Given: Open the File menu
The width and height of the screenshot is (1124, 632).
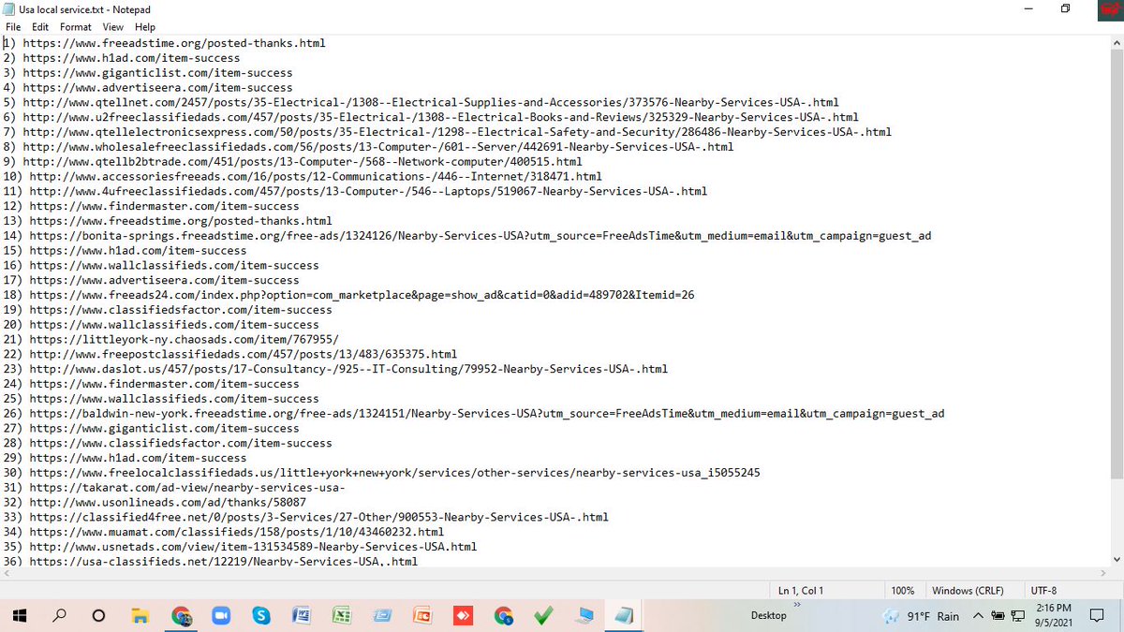Looking at the screenshot, I should tap(13, 27).
